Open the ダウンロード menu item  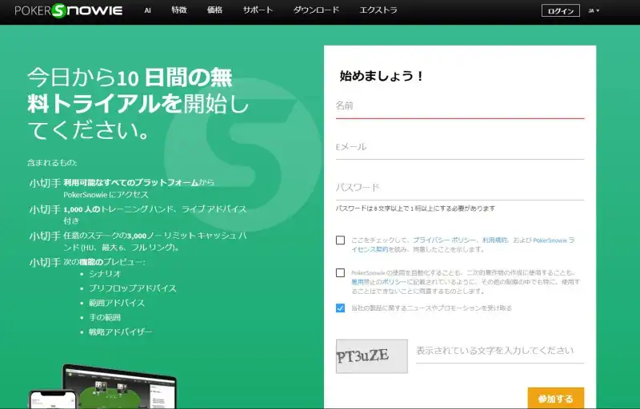click(x=316, y=10)
